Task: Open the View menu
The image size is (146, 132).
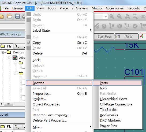Action: tap(40, 8)
